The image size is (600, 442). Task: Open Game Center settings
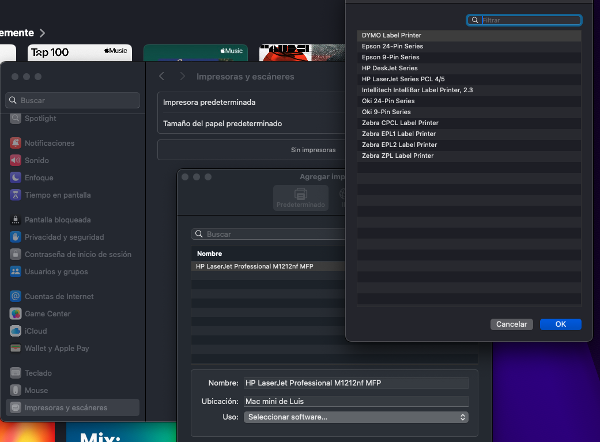tap(73, 313)
